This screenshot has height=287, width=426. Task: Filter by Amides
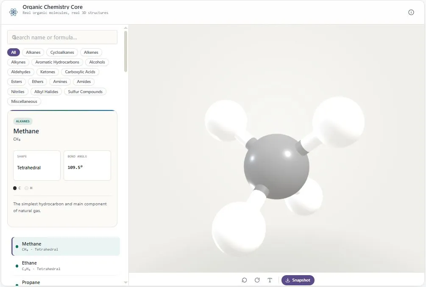pos(84,82)
